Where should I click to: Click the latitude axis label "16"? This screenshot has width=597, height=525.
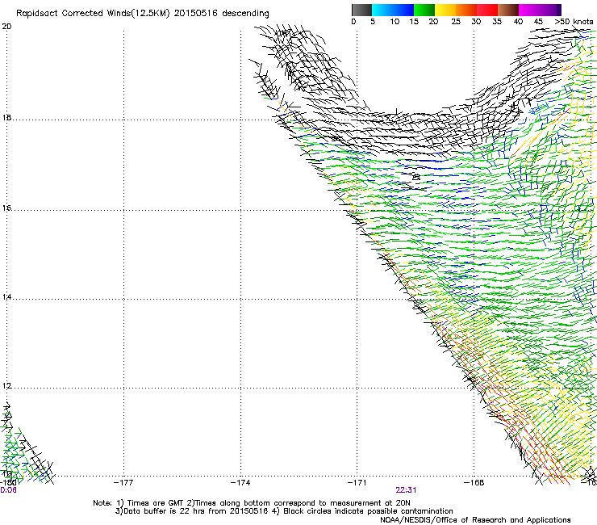click(x=6, y=208)
